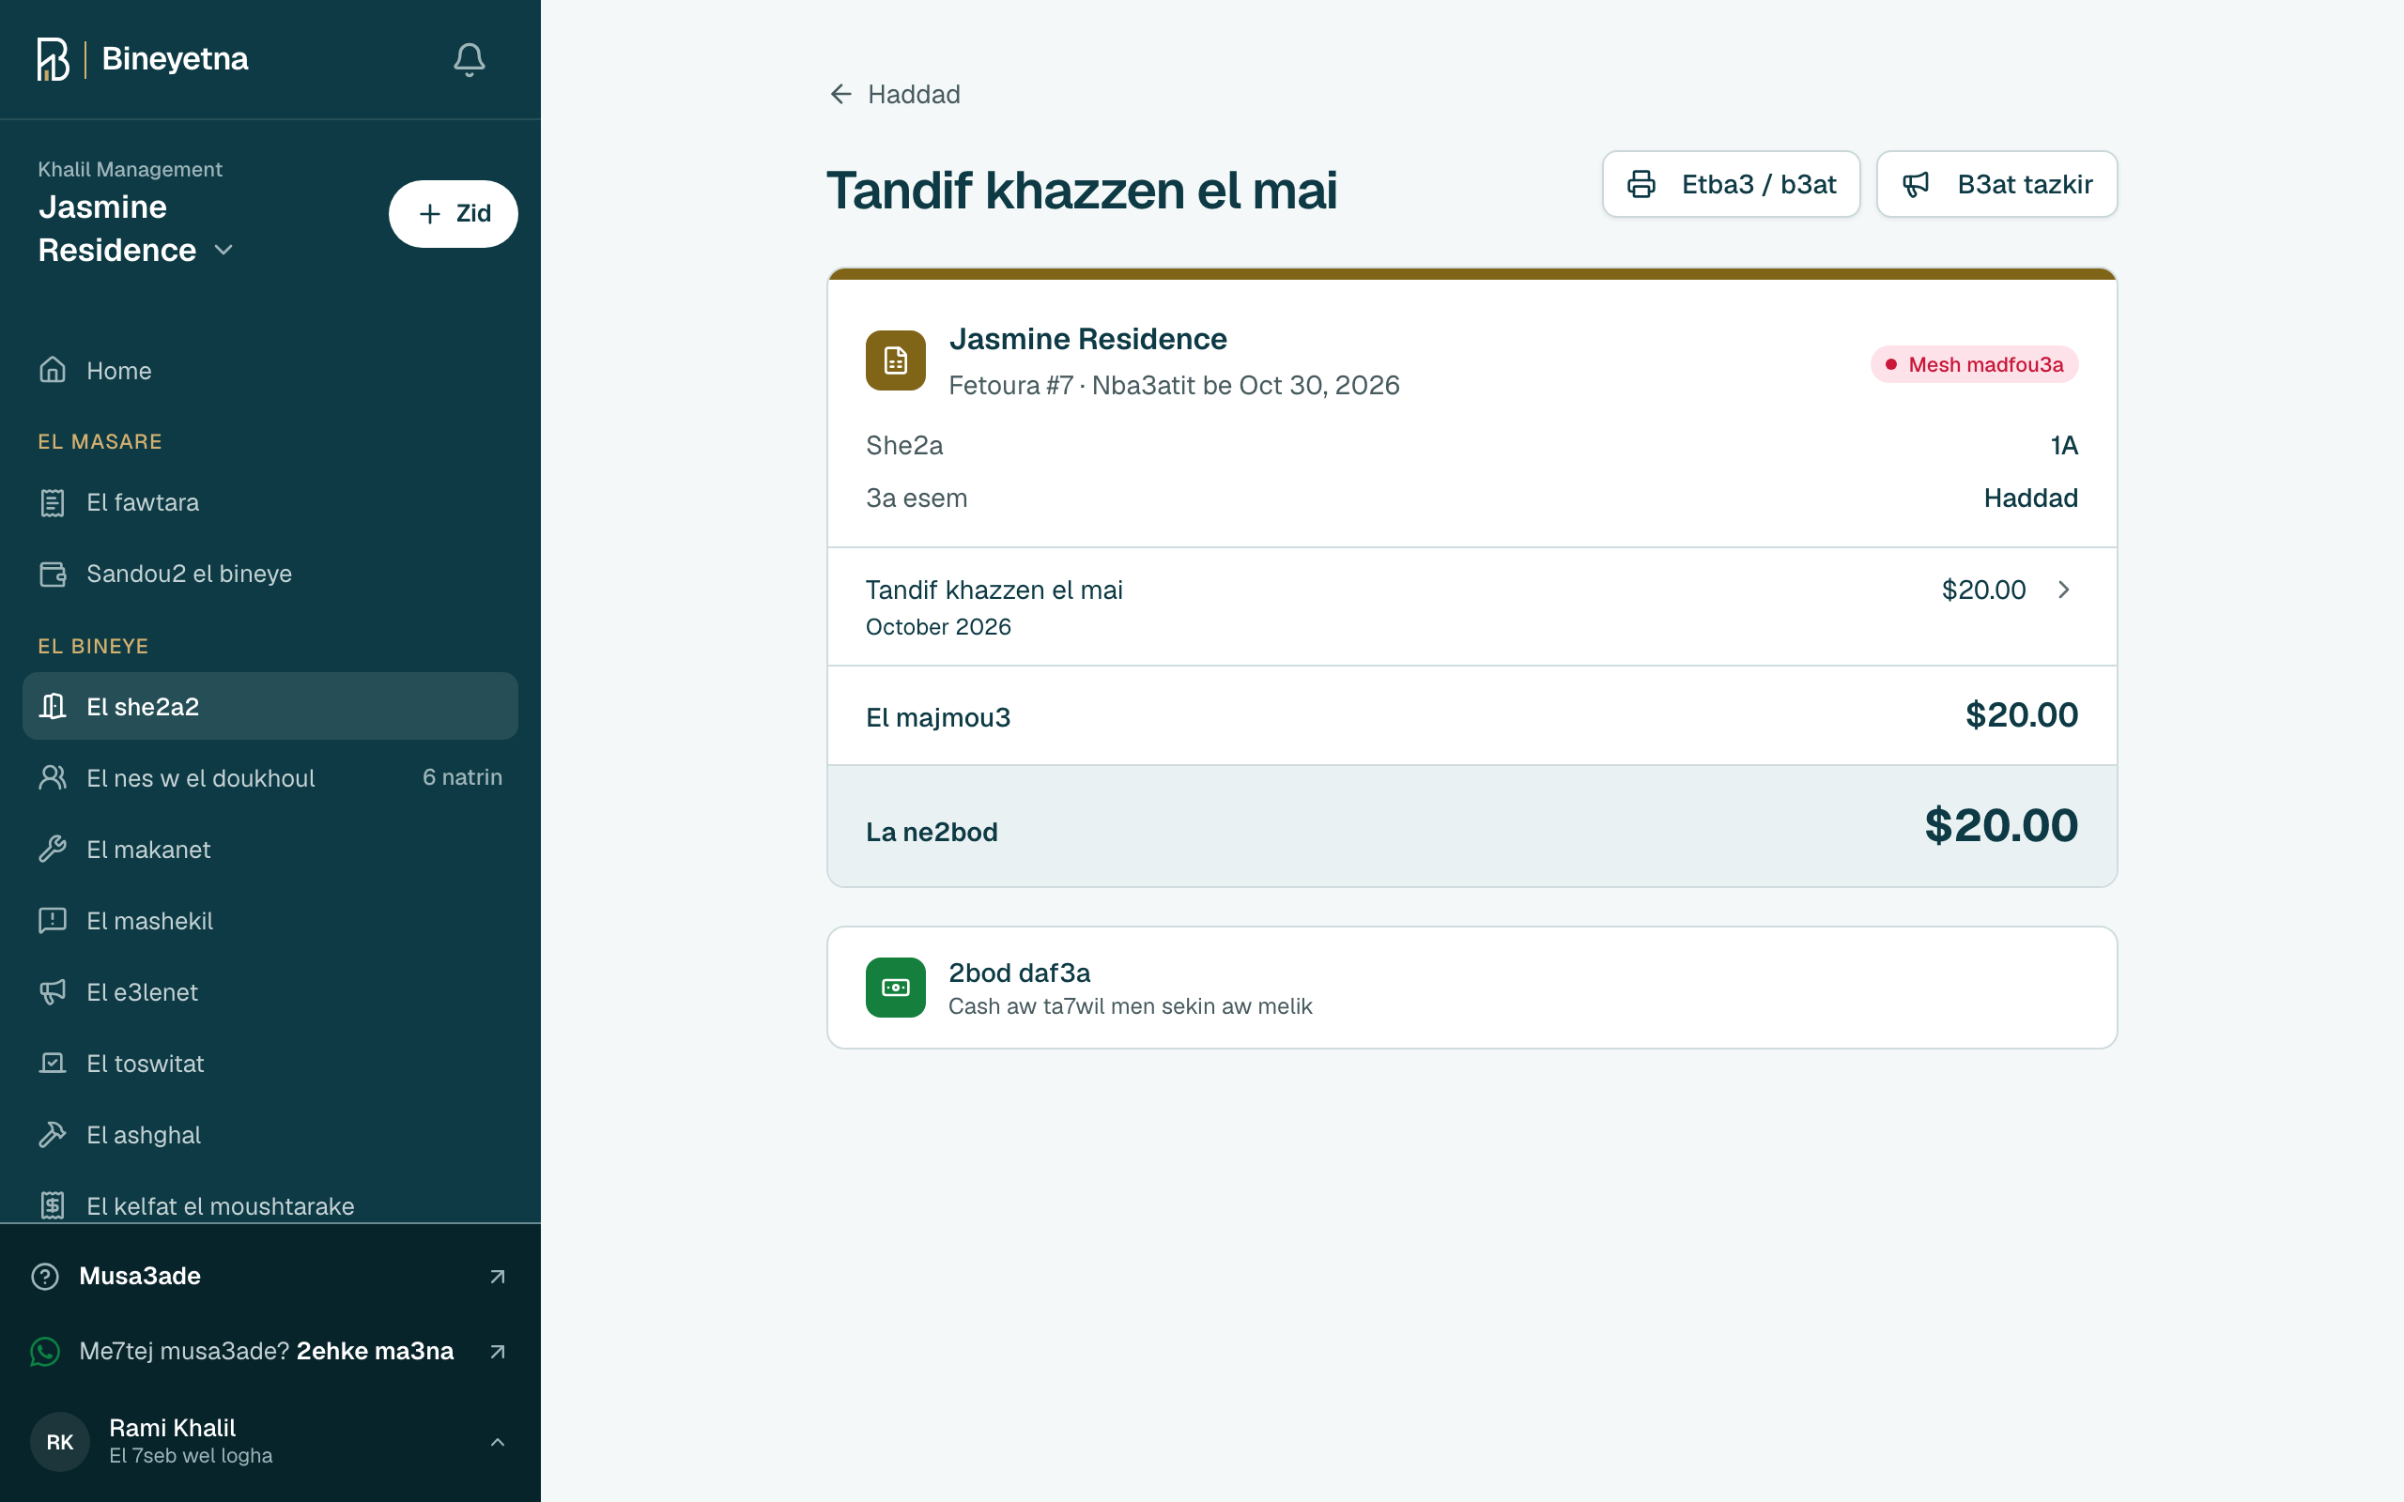
Task: Click the Etba3 / b3at print button
Action: point(1731,184)
